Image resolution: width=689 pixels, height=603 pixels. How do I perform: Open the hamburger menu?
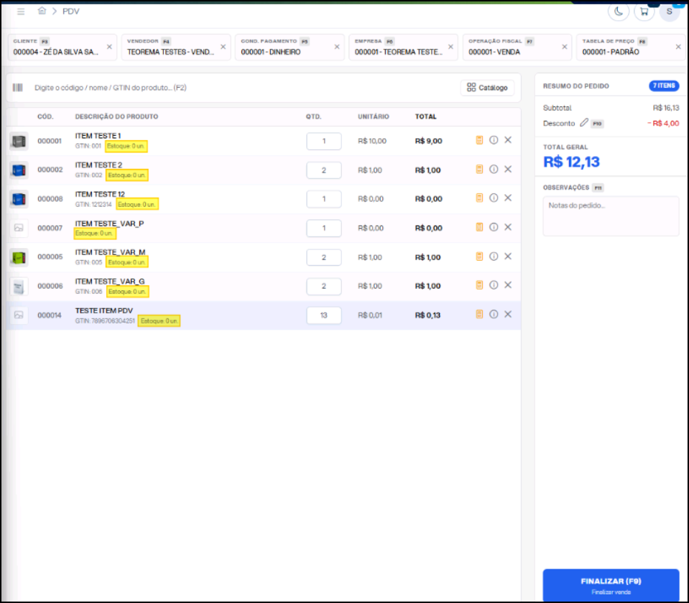click(x=21, y=11)
